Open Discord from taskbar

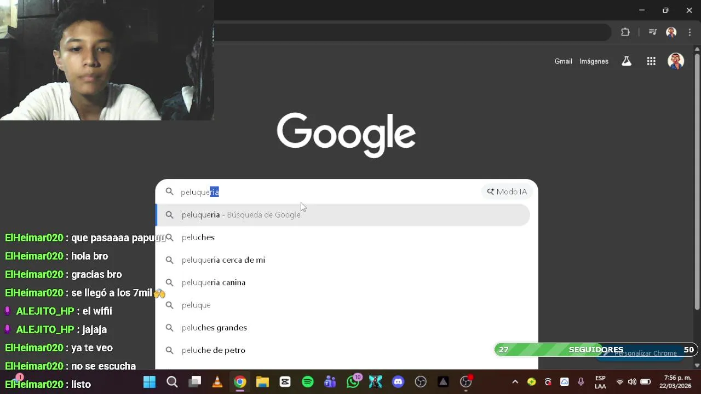click(x=398, y=382)
